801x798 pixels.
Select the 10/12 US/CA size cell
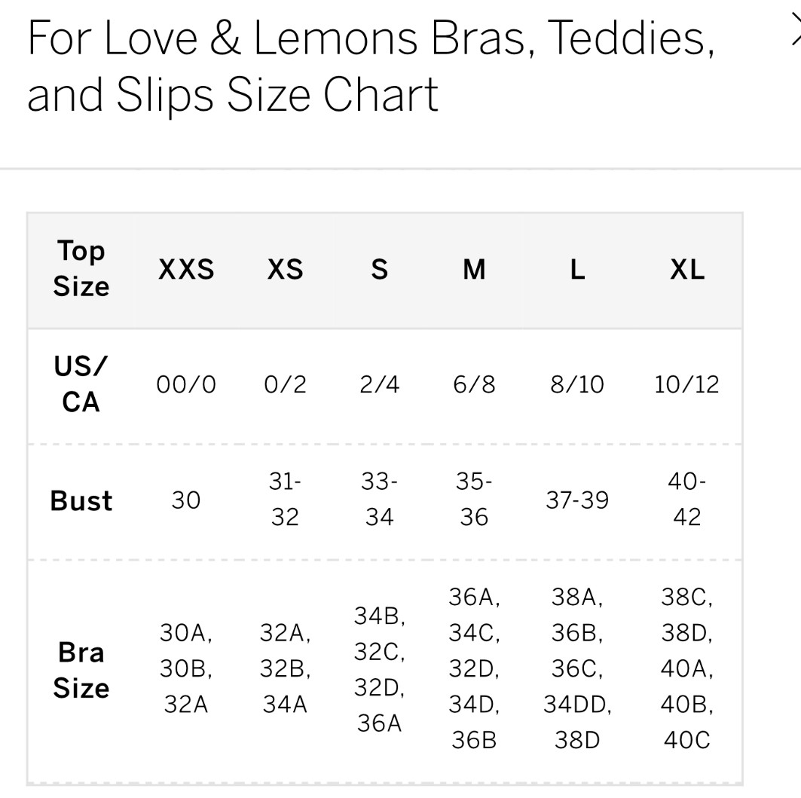point(687,385)
